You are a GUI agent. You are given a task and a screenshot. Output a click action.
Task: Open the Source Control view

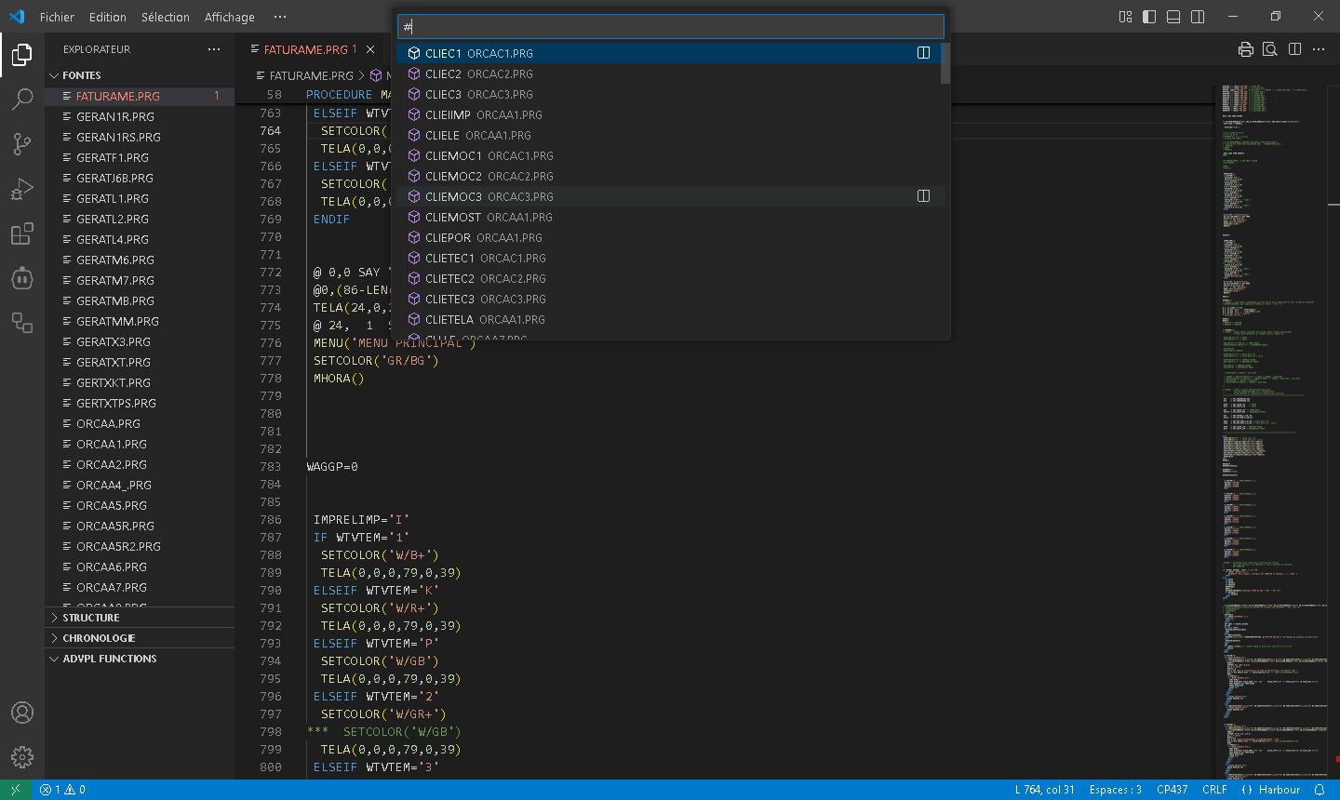pos(22,143)
